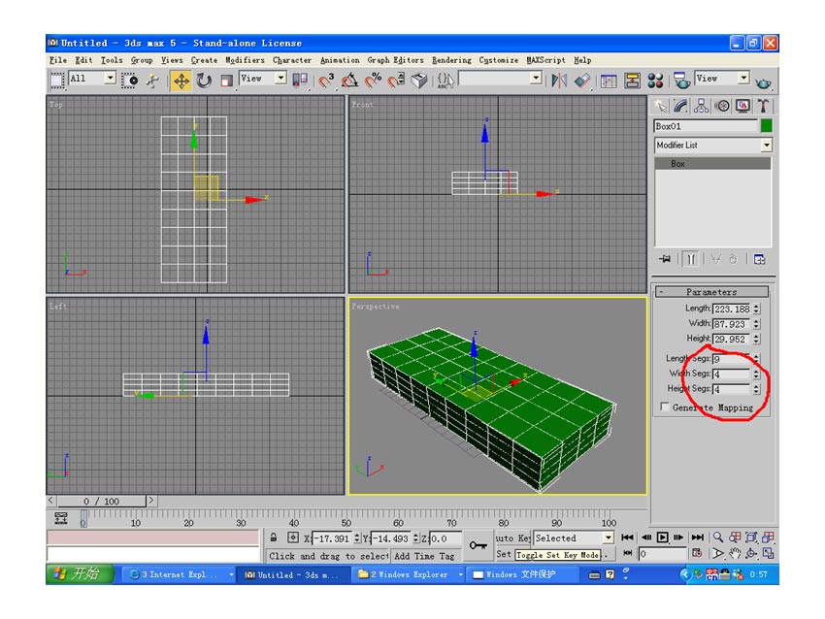Viewport: 825px width, 619px height.
Task: Activate the Select and Rotate tool
Action: click(204, 81)
